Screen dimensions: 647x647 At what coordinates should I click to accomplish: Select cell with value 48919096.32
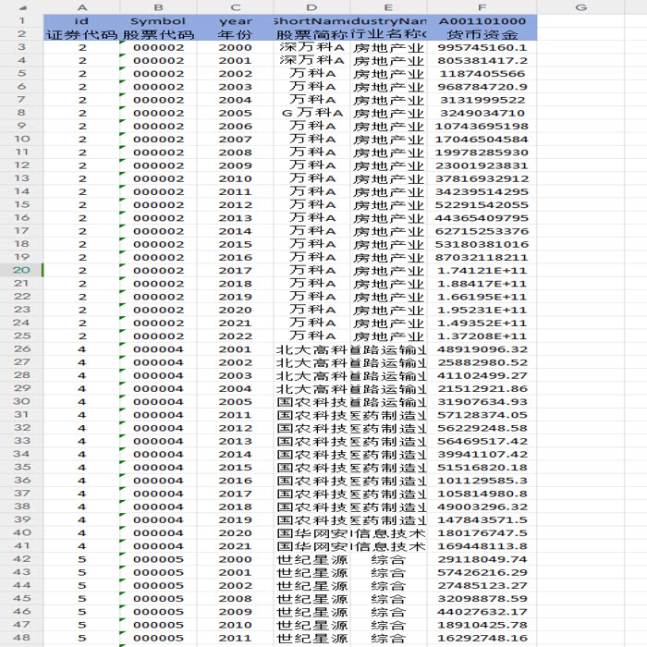(482, 349)
